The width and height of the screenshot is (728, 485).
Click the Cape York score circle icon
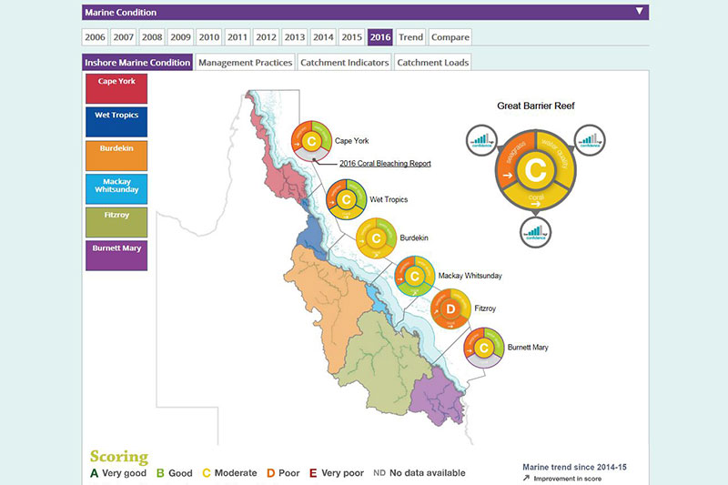point(313,141)
